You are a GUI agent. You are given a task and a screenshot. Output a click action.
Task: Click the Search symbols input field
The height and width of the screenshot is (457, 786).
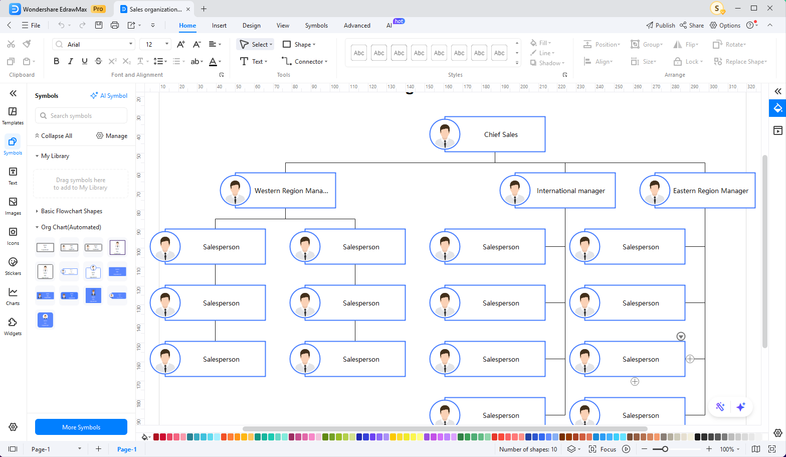[81, 116]
